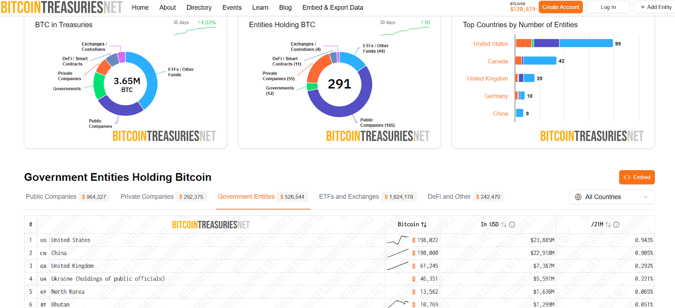Go to the Directory page

pyautogui.click(x=199, y=8)
